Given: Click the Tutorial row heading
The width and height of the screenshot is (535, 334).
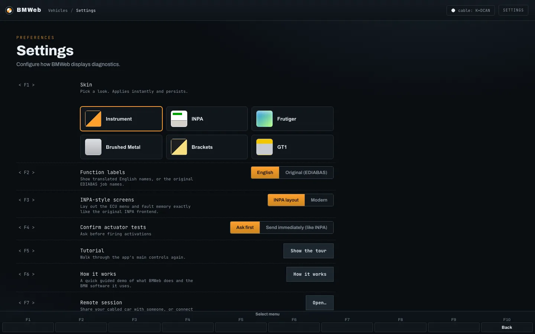Looking at the screenshot, I should (x=92, y=250).
